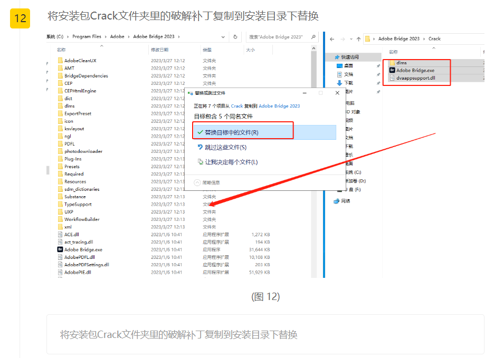
Task: Select the TypeSupport folder name
Action: coord(78,205)
